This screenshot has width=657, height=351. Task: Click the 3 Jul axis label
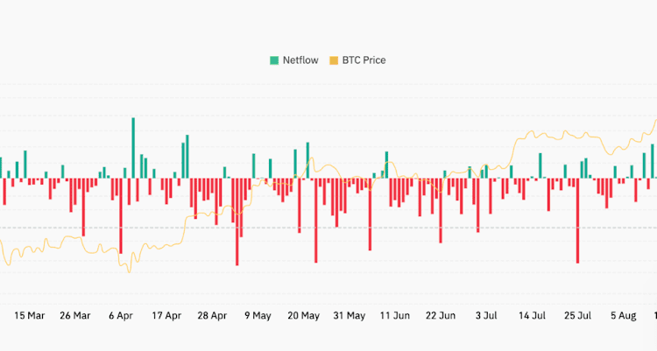click(486, 315)
